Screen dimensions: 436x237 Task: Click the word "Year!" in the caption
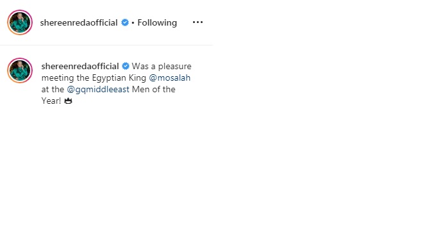coord(51,101)
